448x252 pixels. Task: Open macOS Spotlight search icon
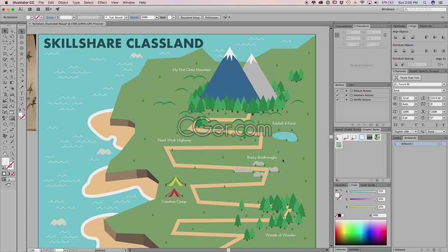(425, 3)
